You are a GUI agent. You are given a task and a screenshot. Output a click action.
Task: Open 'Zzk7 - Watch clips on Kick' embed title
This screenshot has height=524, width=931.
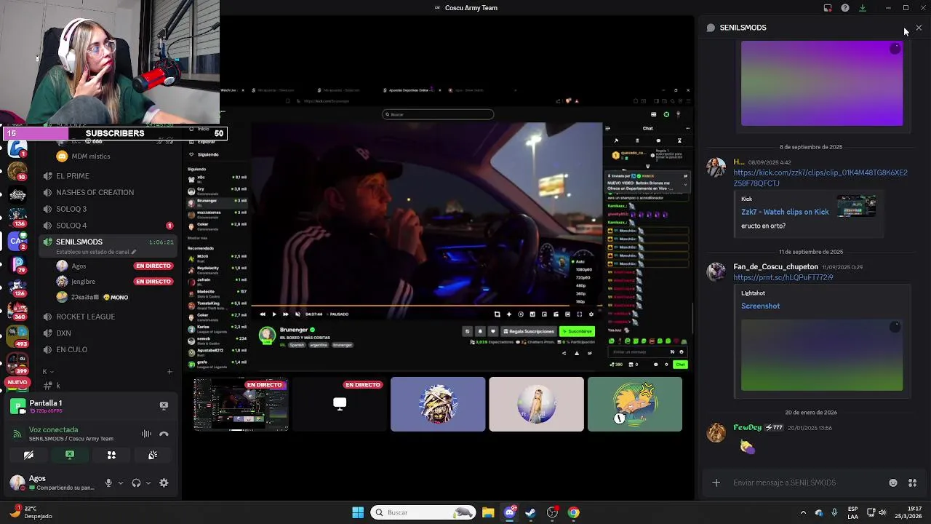point(785,212)
